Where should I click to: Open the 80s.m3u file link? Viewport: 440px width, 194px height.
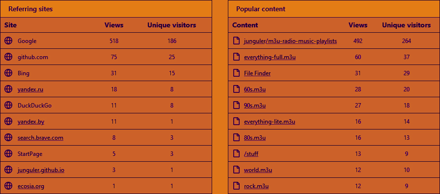255,138
